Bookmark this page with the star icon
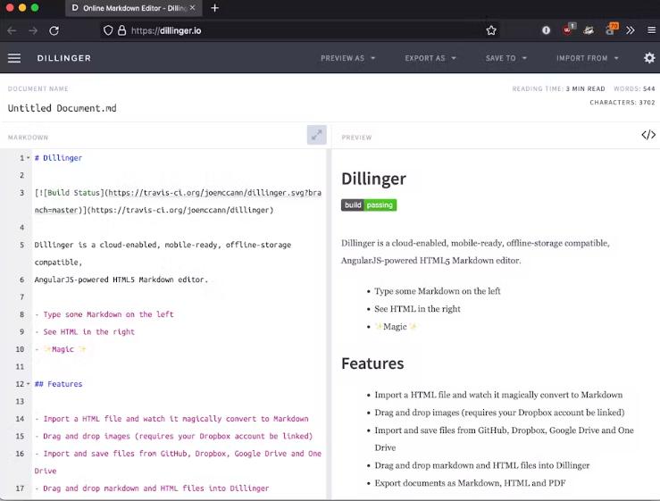The height and width of the screenshot is (501, 660). (x=491, y=30)
